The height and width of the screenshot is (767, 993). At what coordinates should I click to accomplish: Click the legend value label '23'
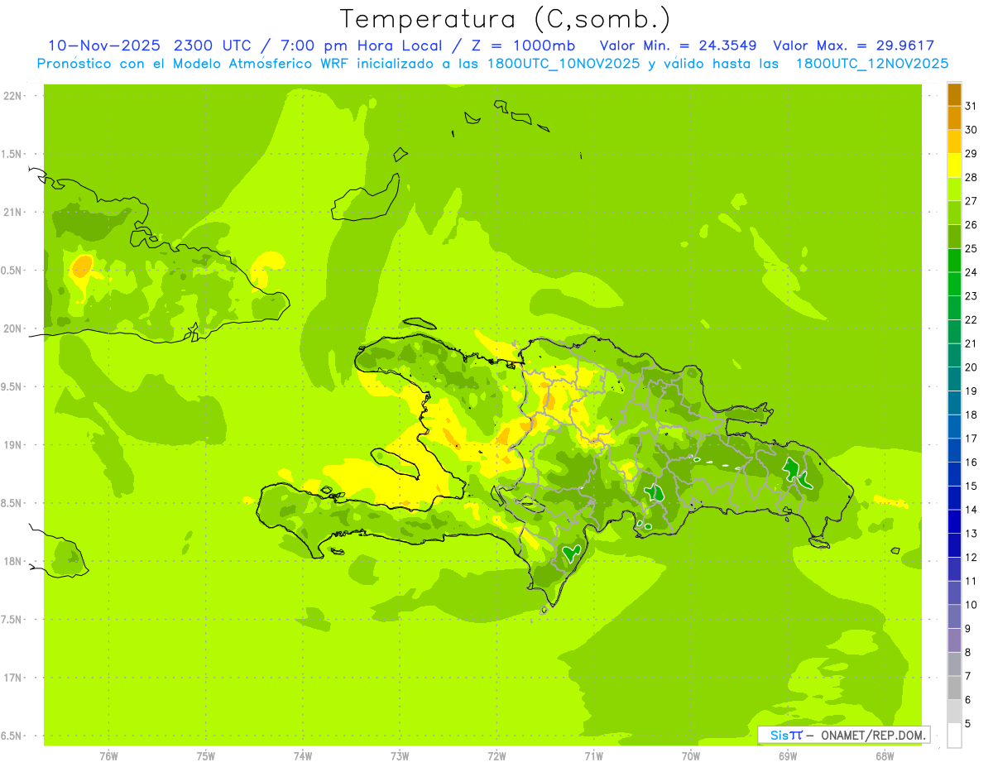pyautogui.click(x=971, y=296)
